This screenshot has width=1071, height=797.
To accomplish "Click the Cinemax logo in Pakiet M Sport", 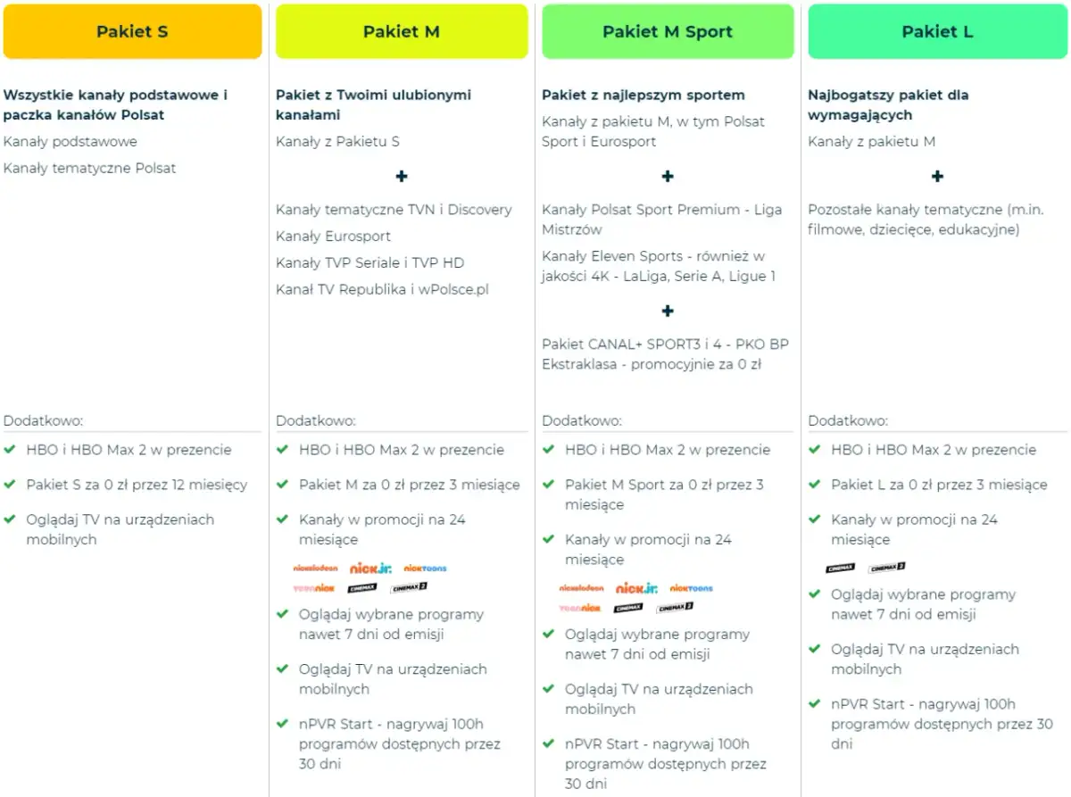I will (628, 608).
